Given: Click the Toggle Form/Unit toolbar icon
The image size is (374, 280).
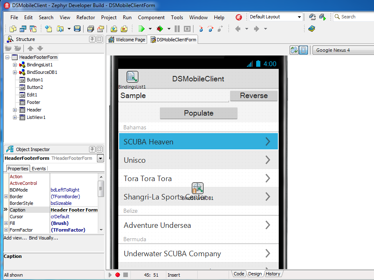Looking at the screenshot, I should pyautogui.click(x=33, y=29).
